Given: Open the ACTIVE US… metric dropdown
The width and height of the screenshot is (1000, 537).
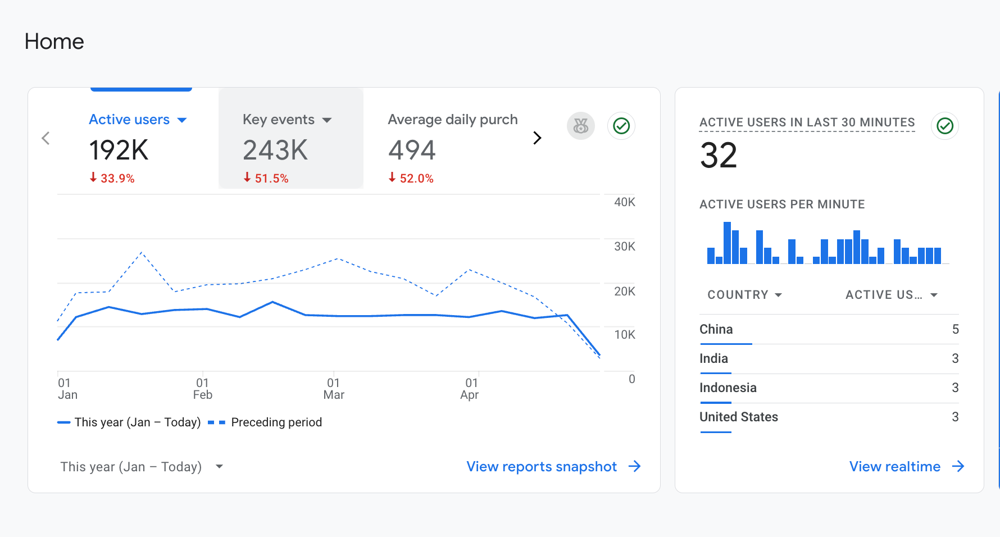Looking at the screenshot, I should click(892, 295).
